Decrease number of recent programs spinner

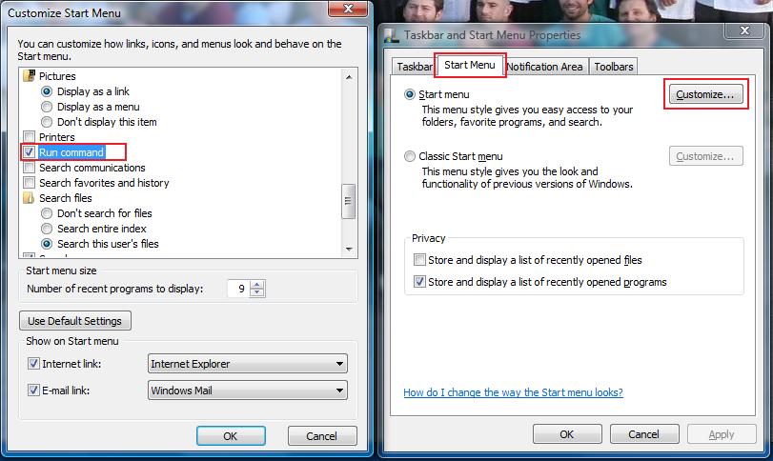[256, 292]
